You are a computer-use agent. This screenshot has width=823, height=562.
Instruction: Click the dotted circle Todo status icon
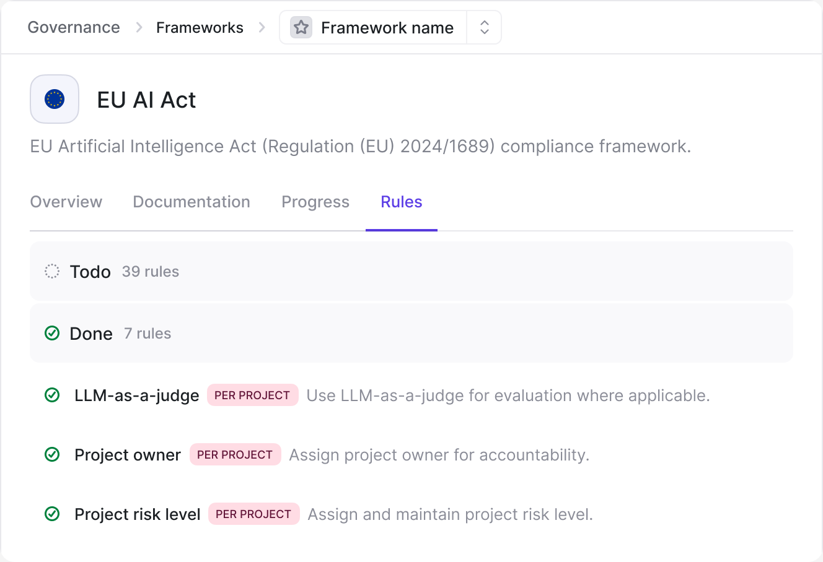click(52, 271)
